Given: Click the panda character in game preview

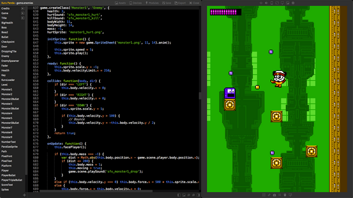Looking at the screenshot, I should pyautogui.click(x=279, y=79).
